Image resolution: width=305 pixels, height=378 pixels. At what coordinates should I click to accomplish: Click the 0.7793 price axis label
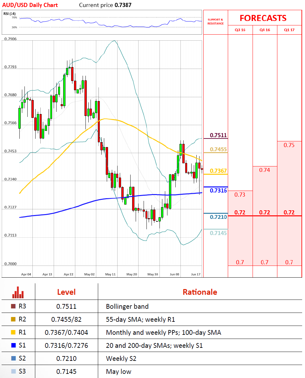pyautogui.click(x=10, y=67)
